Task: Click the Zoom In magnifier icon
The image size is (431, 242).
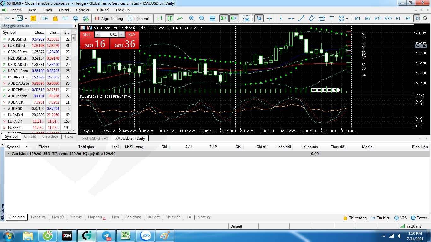Action: [x=192, y=19]
